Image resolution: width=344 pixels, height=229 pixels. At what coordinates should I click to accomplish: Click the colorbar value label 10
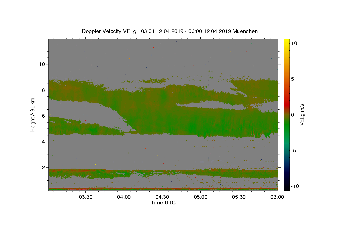click(x=294, y=43)
